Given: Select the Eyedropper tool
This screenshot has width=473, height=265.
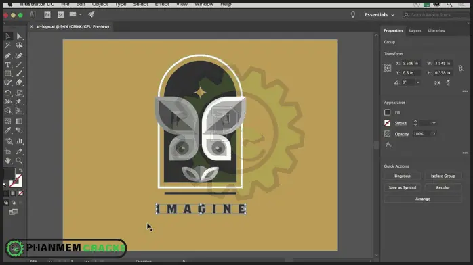Looking at the screenshot, I should pos(8,130).
